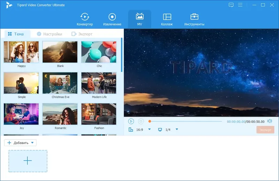This screenshot has height=181, width=279.
Task: Click the orange Экспорт button
Action: point(265,130)
